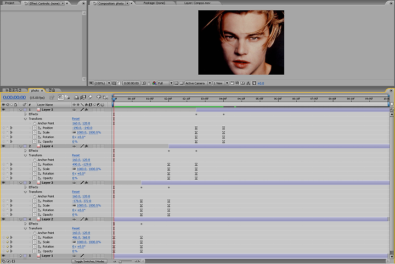
Task: Toggle Opacity keyframe checkbox of Layer 2
Action: [7, 251]
